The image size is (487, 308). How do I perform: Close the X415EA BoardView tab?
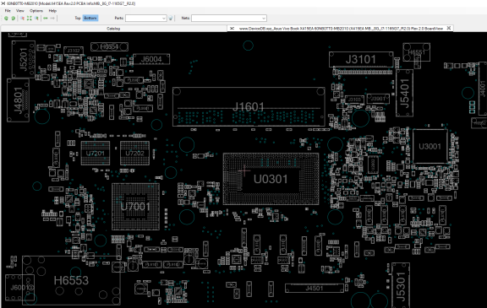[x=449, y=28]
